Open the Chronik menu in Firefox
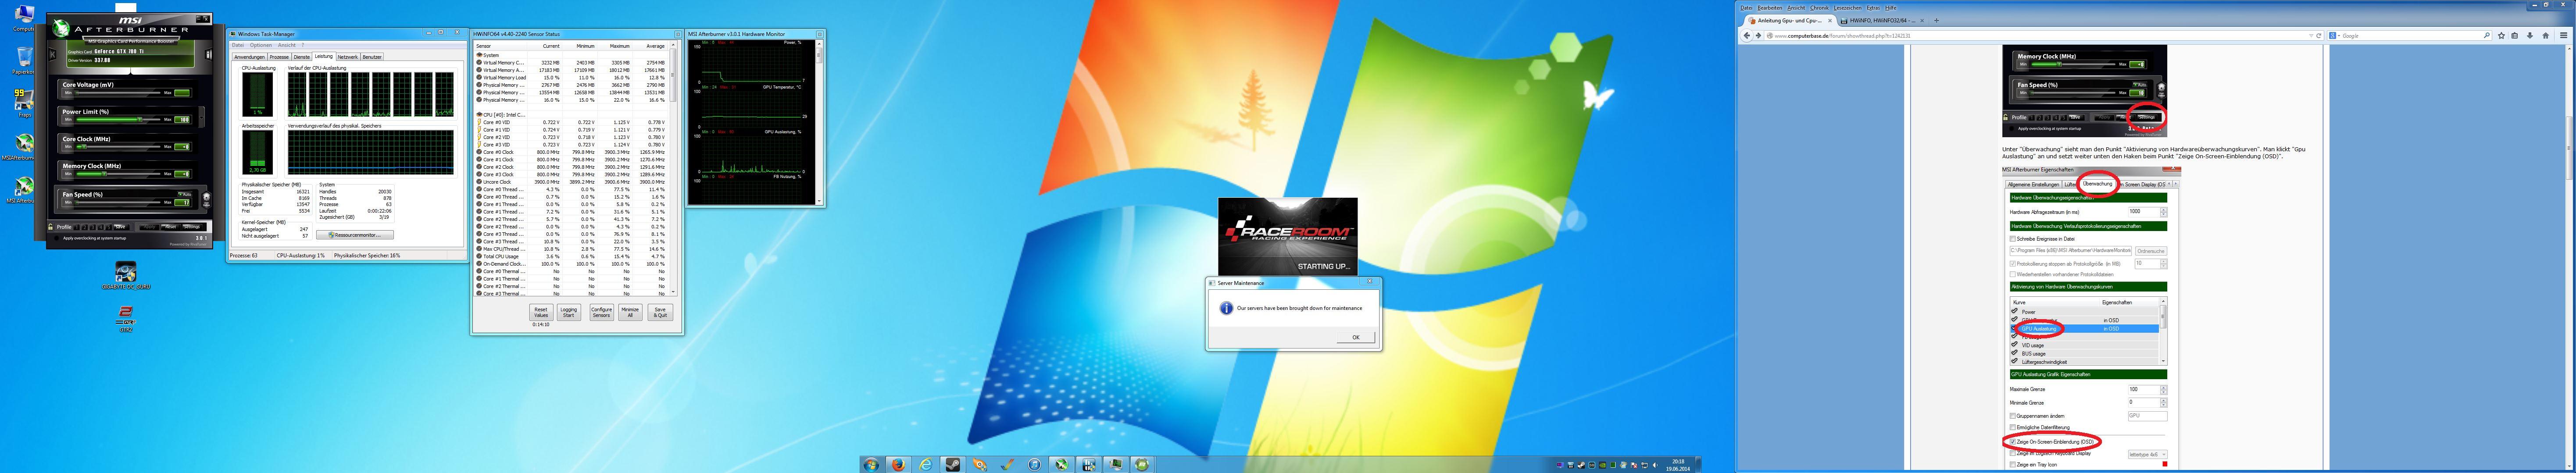This screenshot has width=2576, height=473. click(x=1820, y=8)
